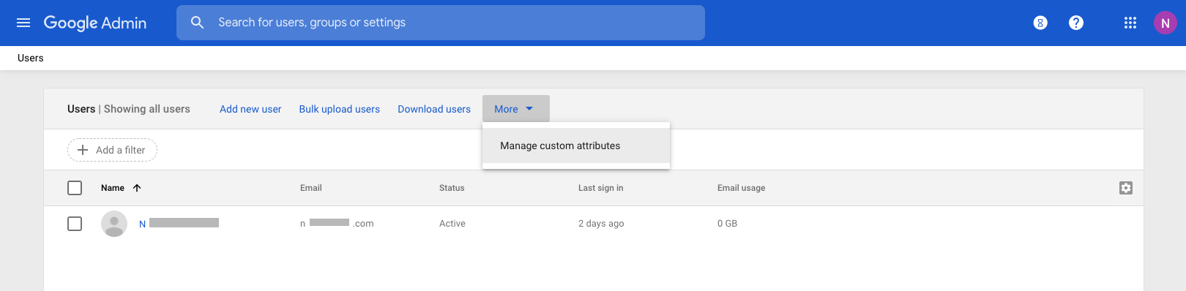Open the account avatar N
The image size is (1186, 291).
(x=1166, y=23)
